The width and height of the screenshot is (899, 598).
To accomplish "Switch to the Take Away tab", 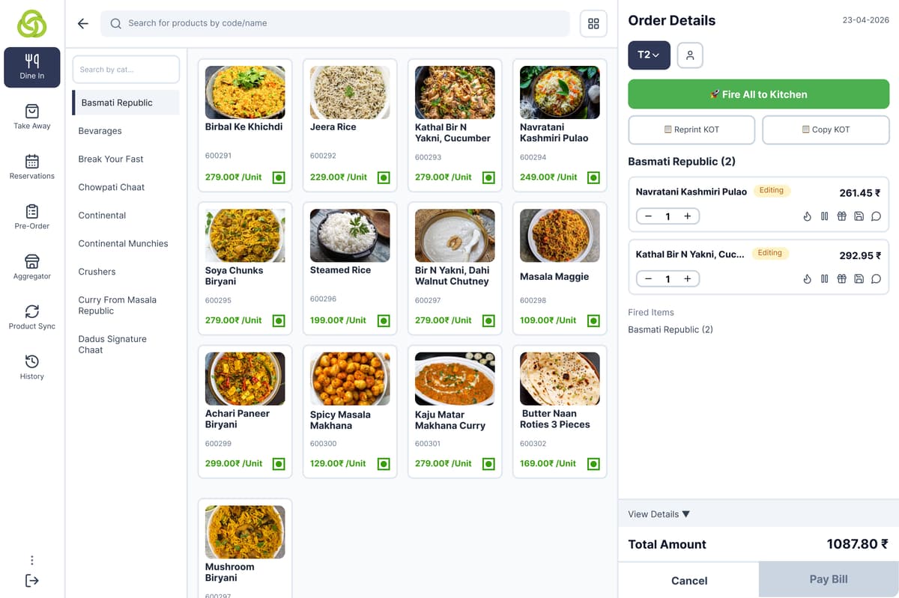I will tap(32, 116).
